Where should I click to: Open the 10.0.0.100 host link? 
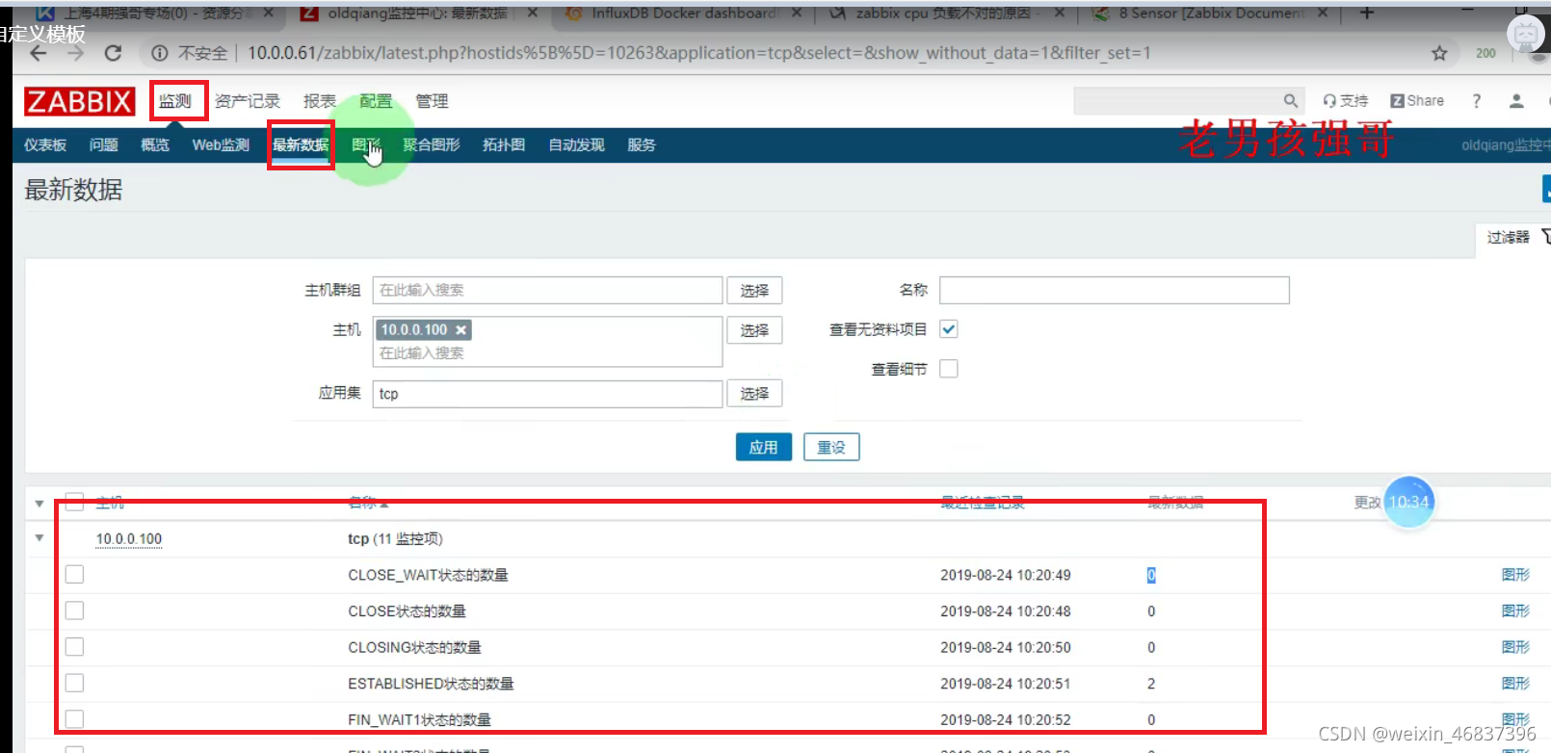(x=129, y=539)
